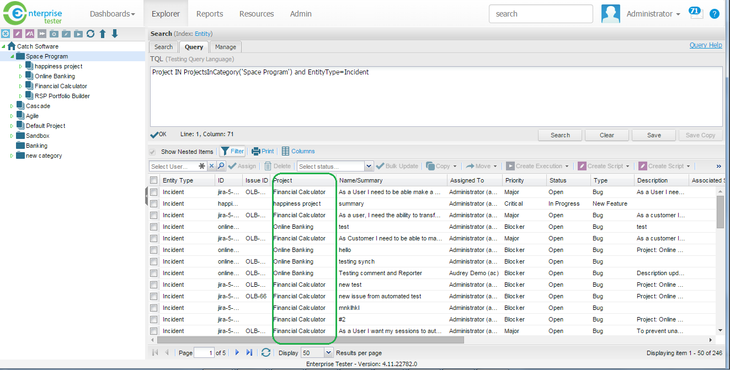This screenshot has width=730, height=370.
Task: Expand the Cascade tree node
Action: 12,106
